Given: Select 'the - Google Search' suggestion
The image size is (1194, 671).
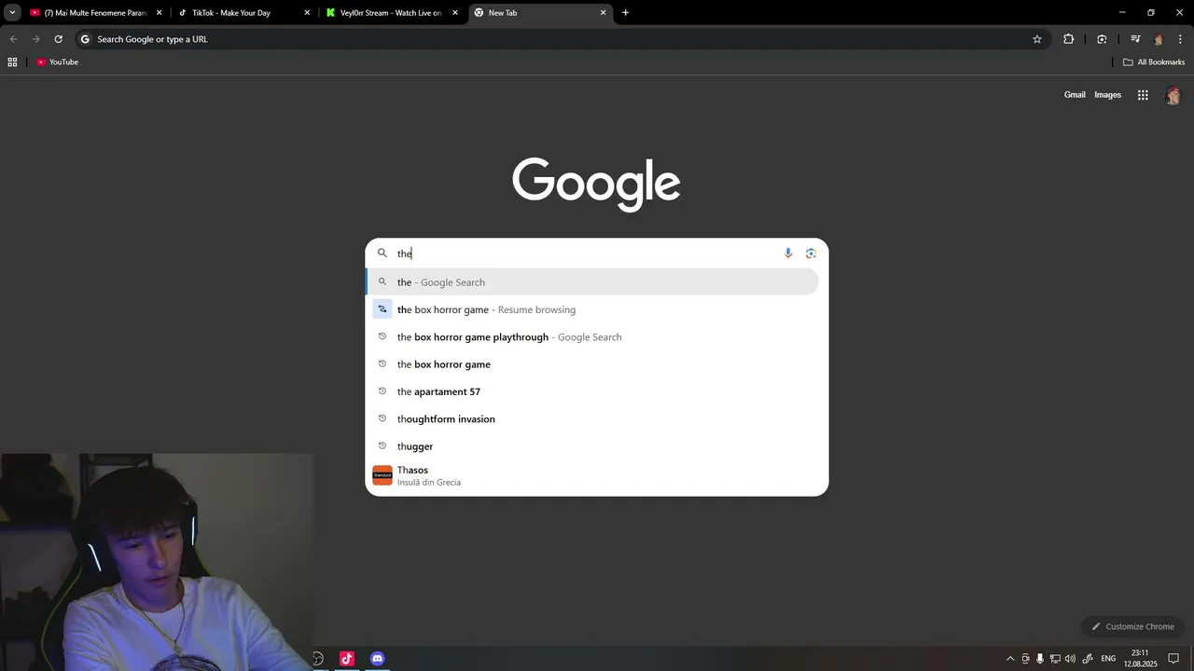Looking at the screenshot, I should click(x=592, y=282).
